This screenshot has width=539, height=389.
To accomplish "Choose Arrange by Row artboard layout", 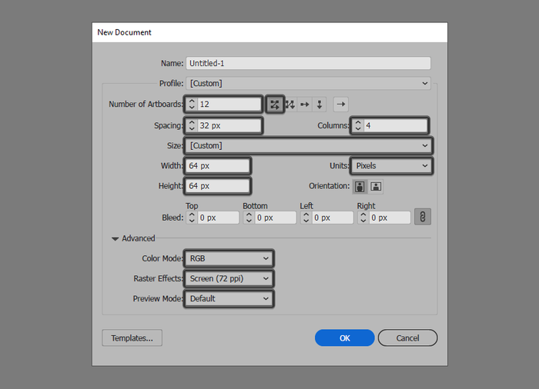I will pos(305,104).
